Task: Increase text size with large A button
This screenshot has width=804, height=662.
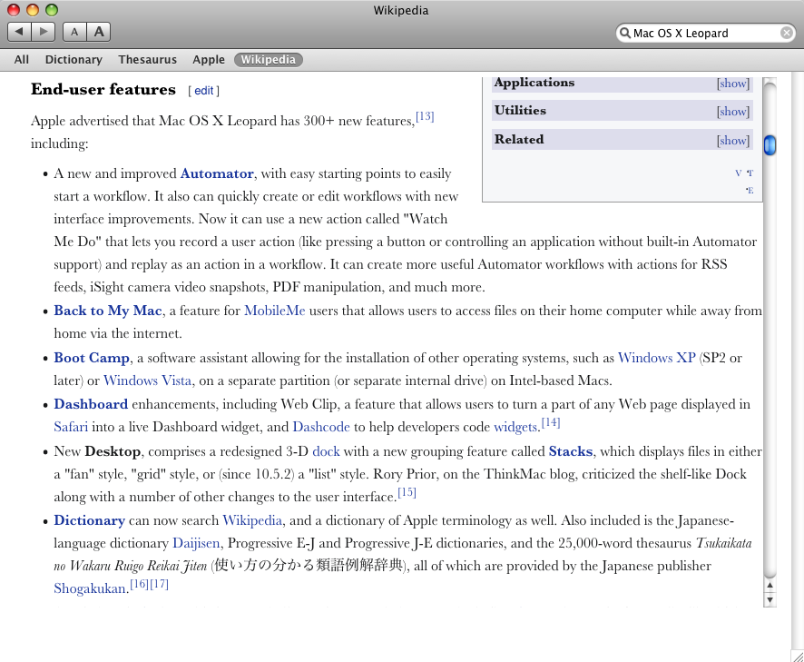Action: click(99, 32)
